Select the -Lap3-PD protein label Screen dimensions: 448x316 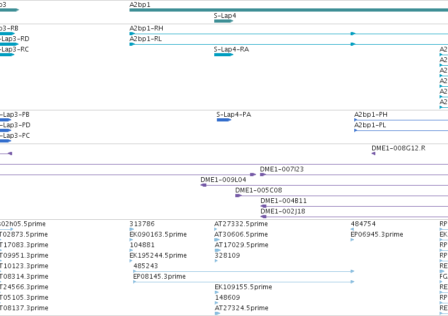[15, 125]
